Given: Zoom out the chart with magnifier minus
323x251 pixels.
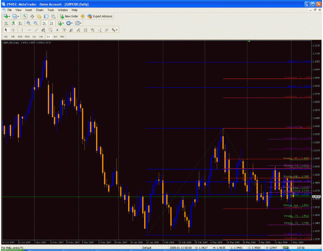Looking at the screenshot, I should 36,23.
